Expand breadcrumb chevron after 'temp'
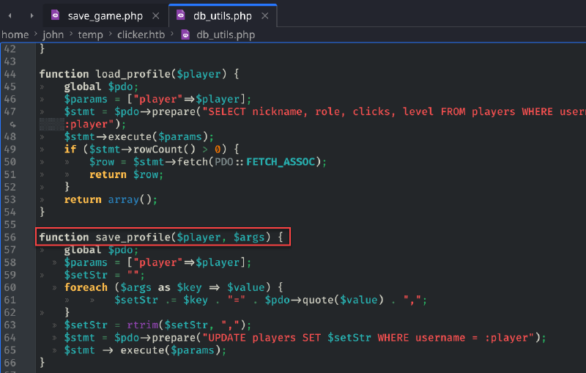Screen dimensions: 586x373 point(111,34)
